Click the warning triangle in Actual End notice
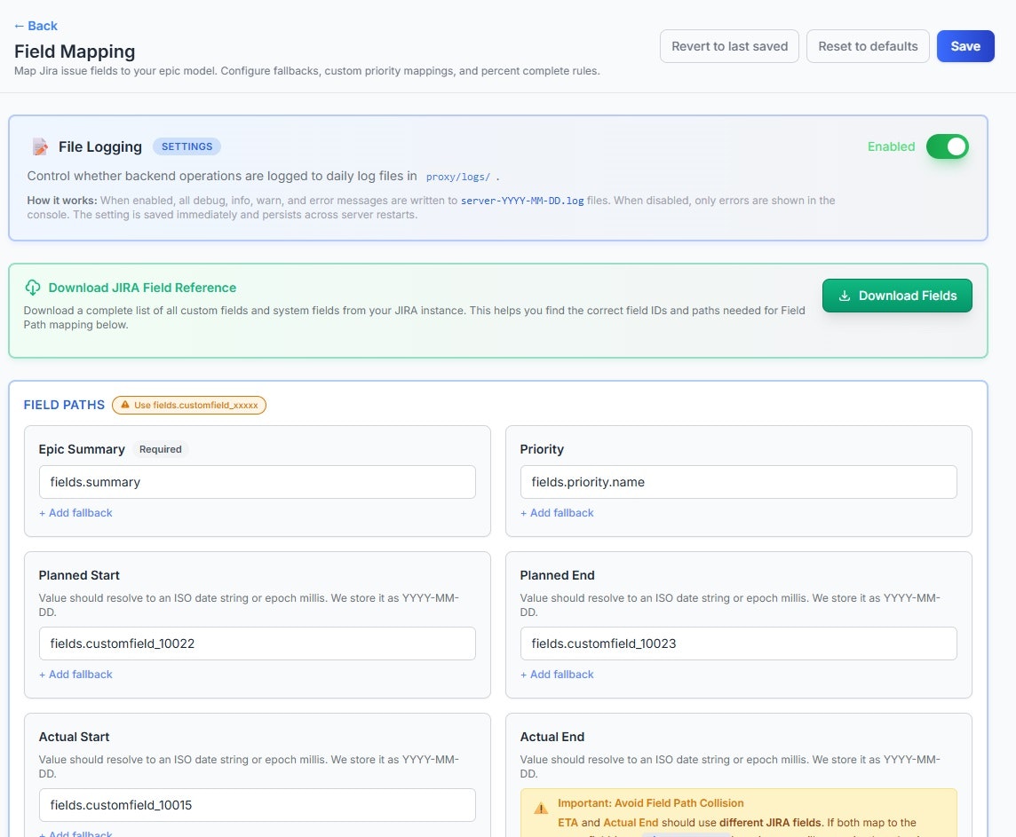The image size is (1016, 837). coord(541,808)
